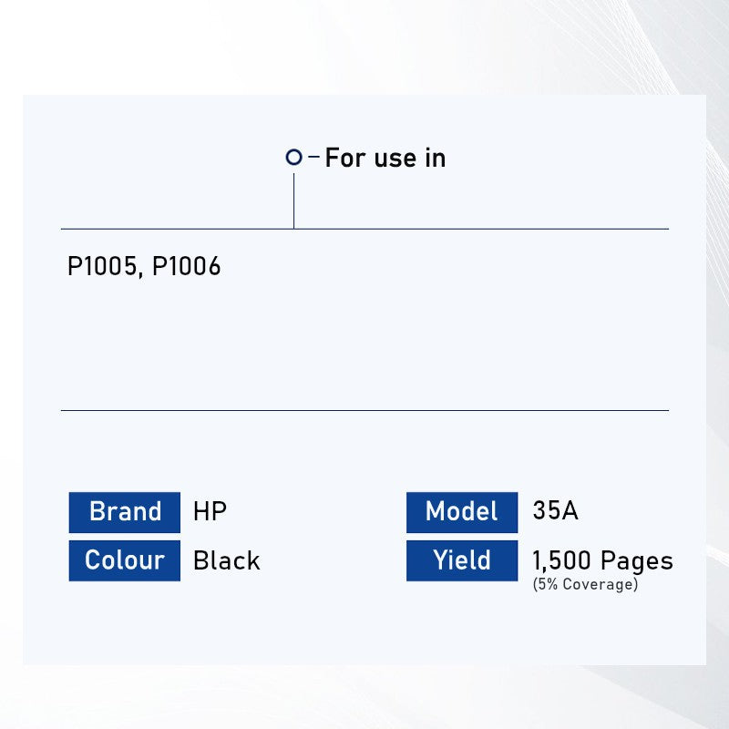Click the word Pages in the yield value
This screenshot has height=729, width=729.
tap(637, 560)
